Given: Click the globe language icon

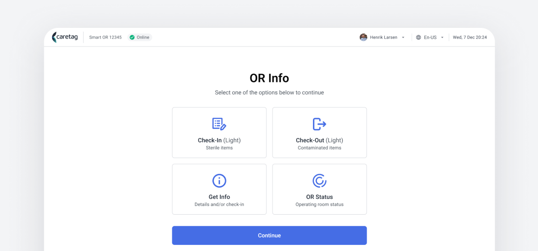Looking at the screenshot, I should click(x=419, y=37).
